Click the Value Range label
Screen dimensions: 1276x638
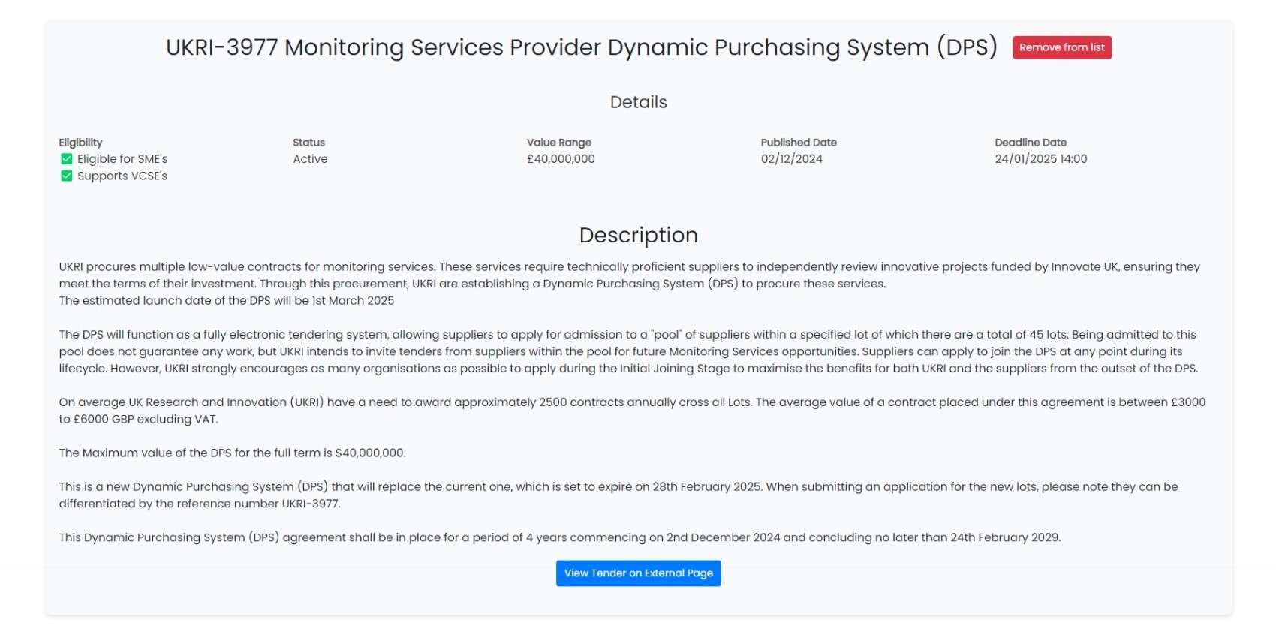(x=559, y=143)
